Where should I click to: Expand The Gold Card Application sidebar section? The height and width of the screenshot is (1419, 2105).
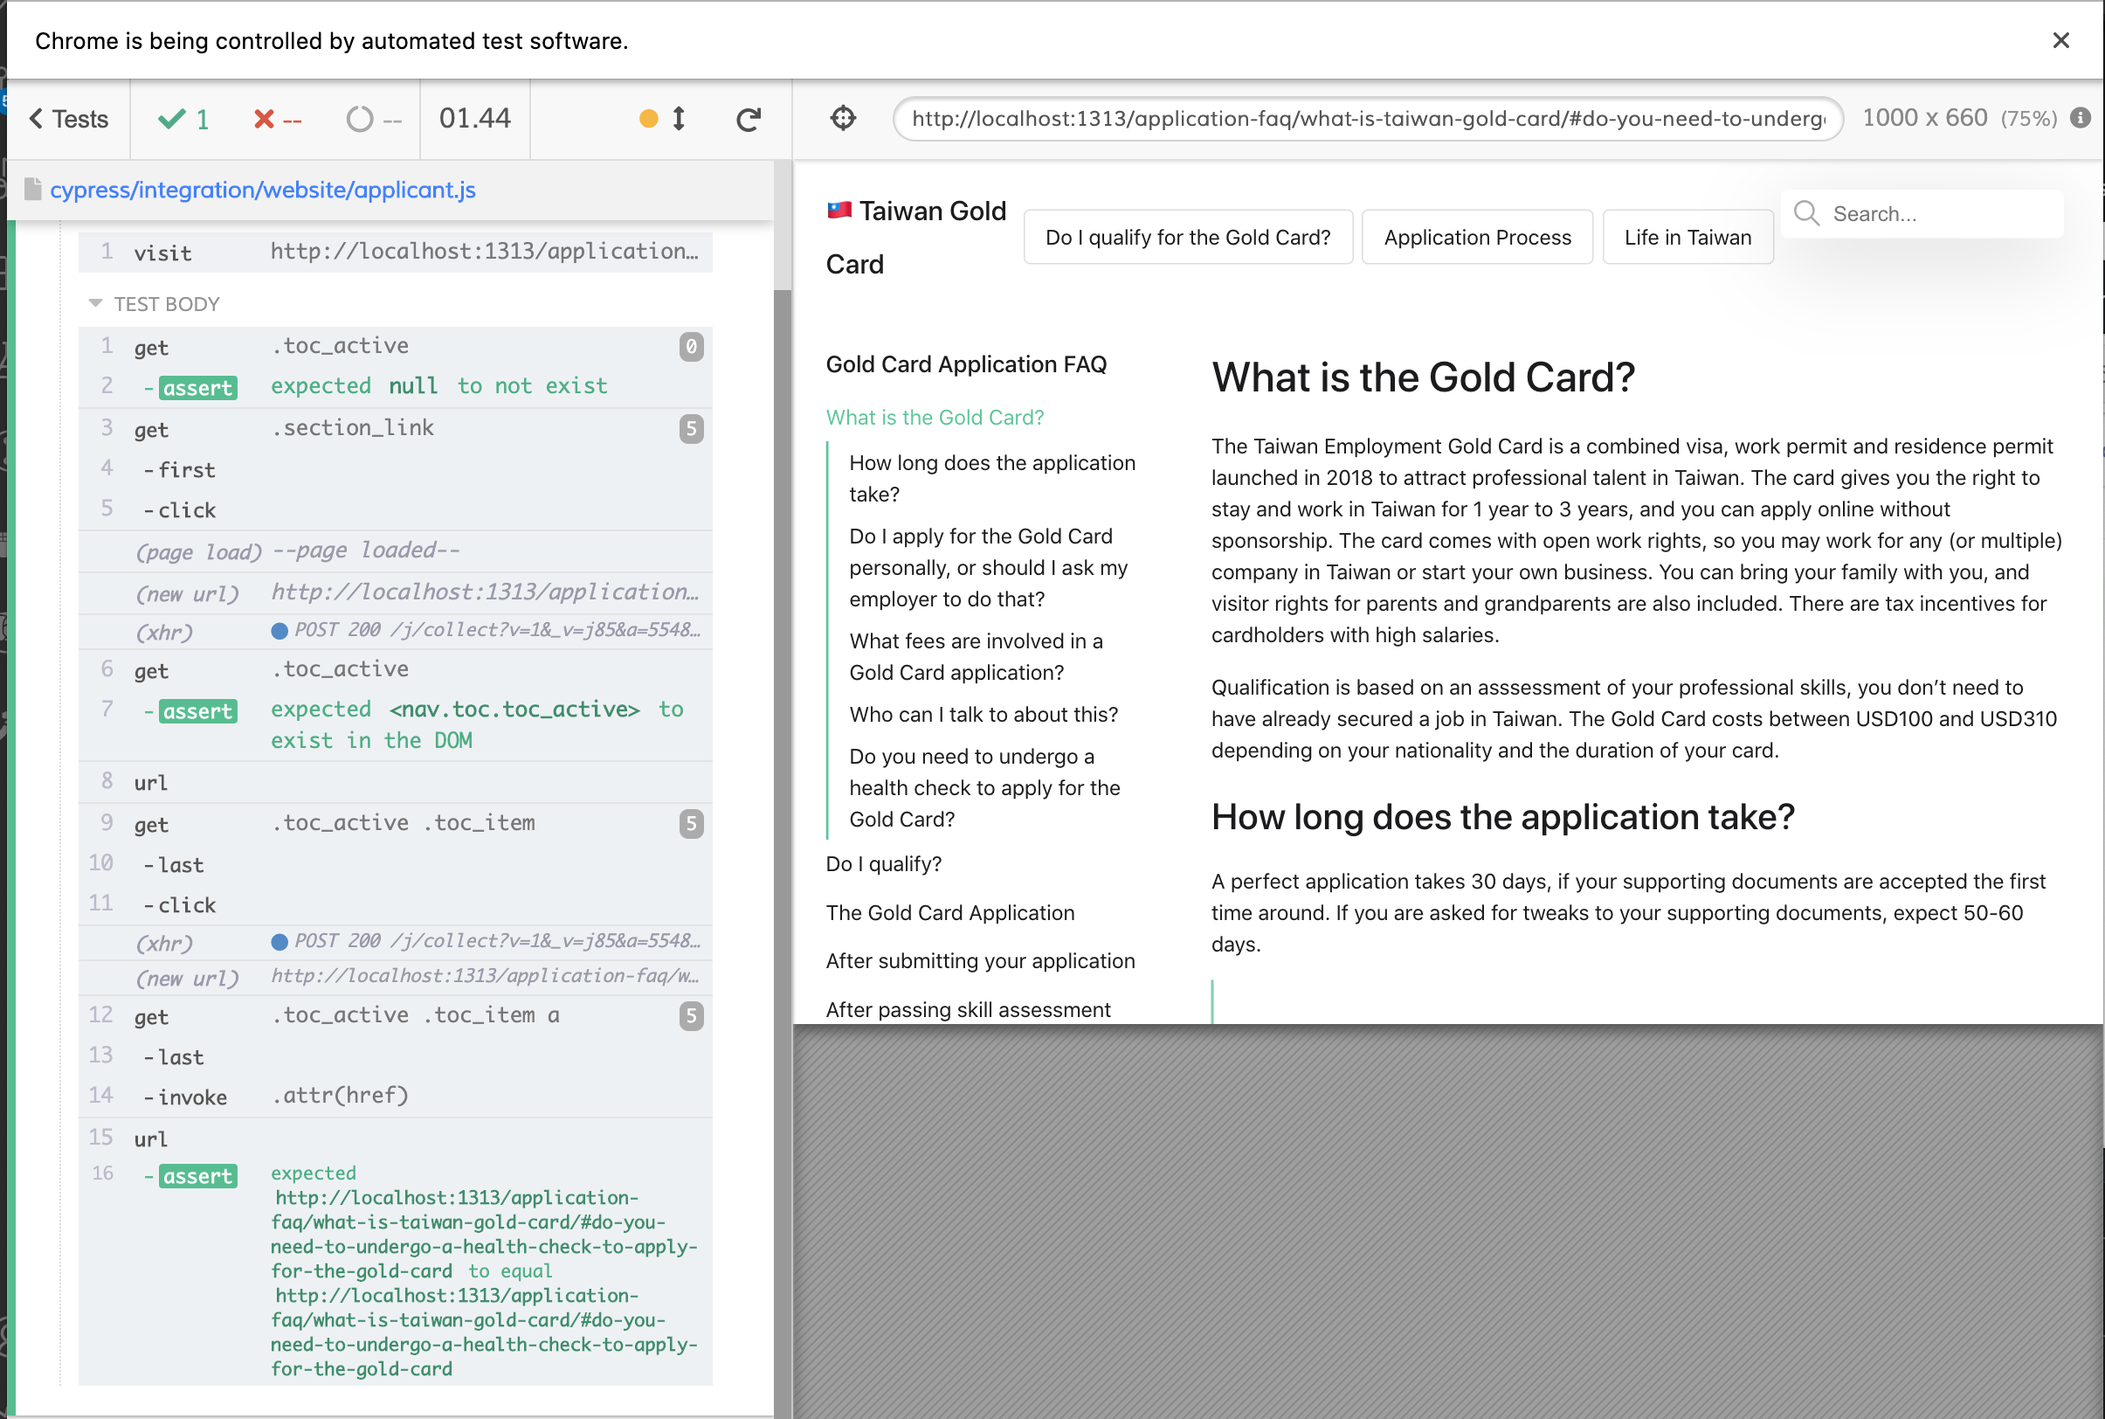tap(949, 912)
